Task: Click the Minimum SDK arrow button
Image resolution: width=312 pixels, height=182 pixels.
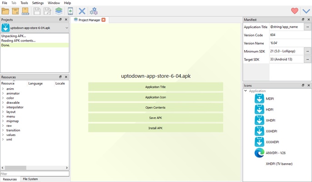Action: 307,51
